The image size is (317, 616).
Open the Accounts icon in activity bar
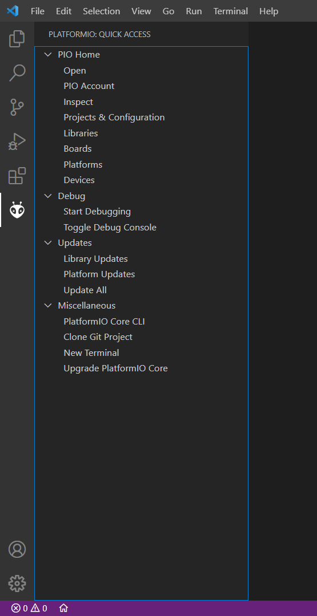click(x=17, y=549)
